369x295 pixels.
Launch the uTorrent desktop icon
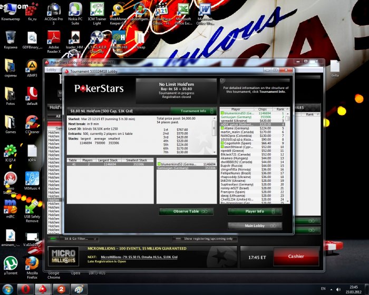coord(11,265)
